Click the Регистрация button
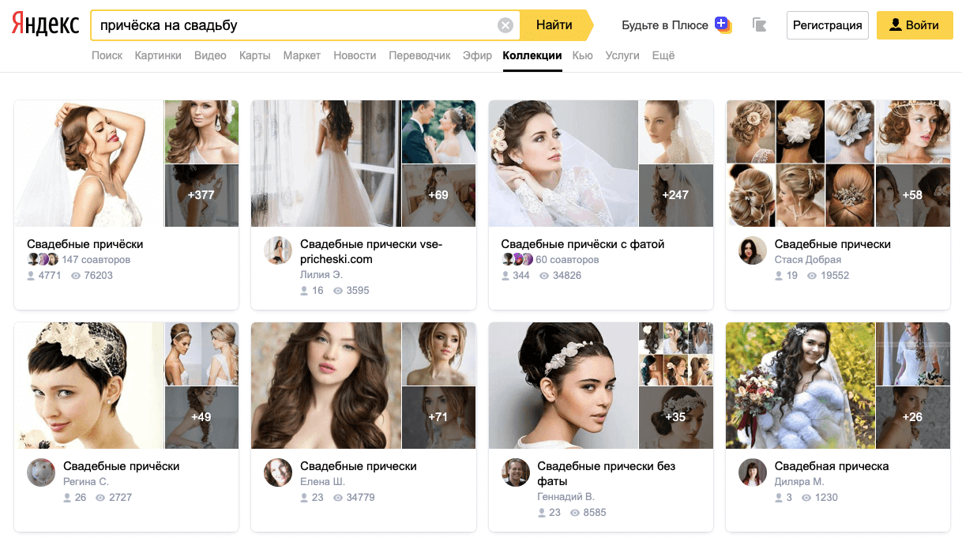Viewport: 962px width, 542px height. click(828, 25)
